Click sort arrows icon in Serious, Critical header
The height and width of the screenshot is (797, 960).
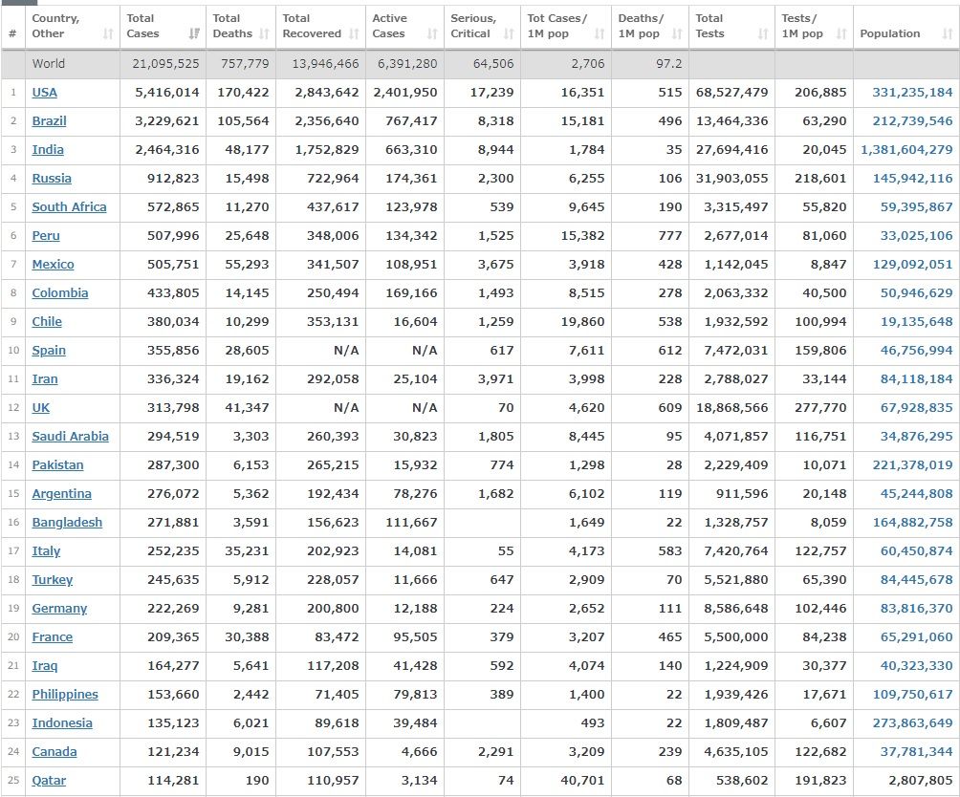coord(509,34)
